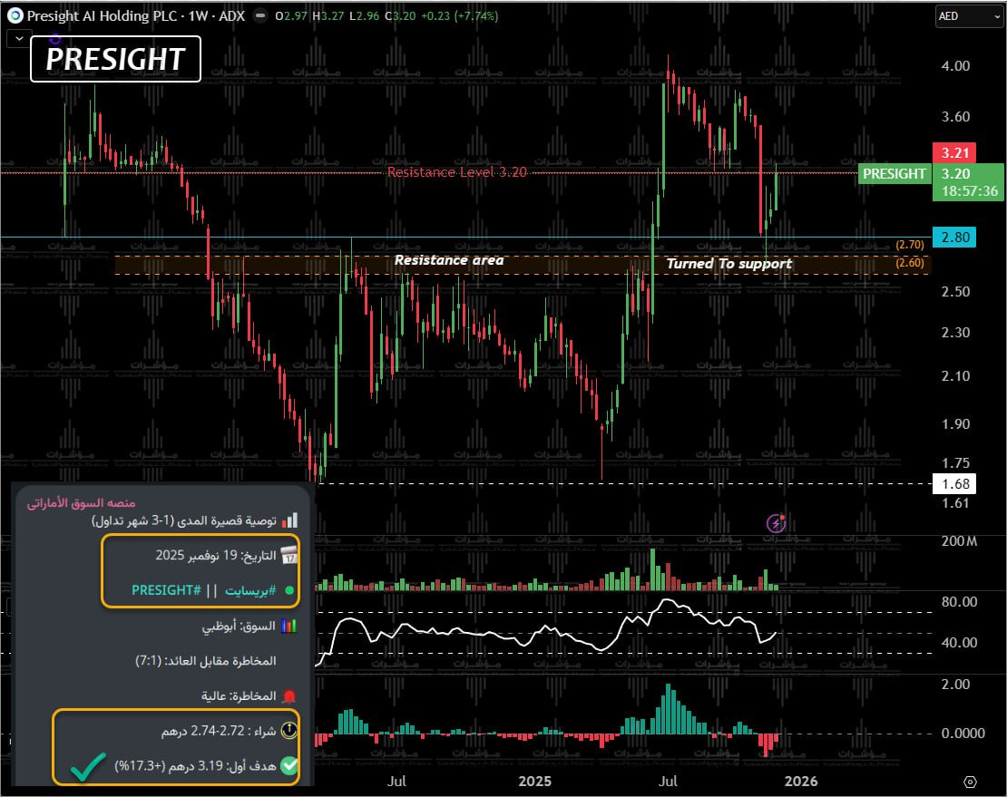The width and height of the screenshot is (1007, 797).
Task: Collapse the indicator legend chevron
Action: (x=19, y=38)
